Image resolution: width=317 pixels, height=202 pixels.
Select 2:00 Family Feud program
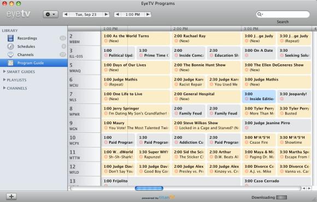[189, 111]
